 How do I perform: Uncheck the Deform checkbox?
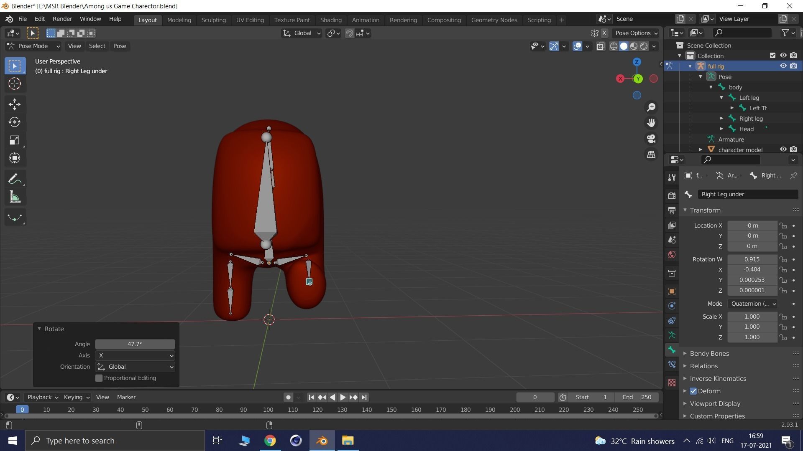pos(693,391)
